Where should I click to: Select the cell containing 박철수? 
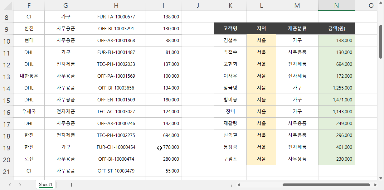pyautogui.click(x=230, y=52)
